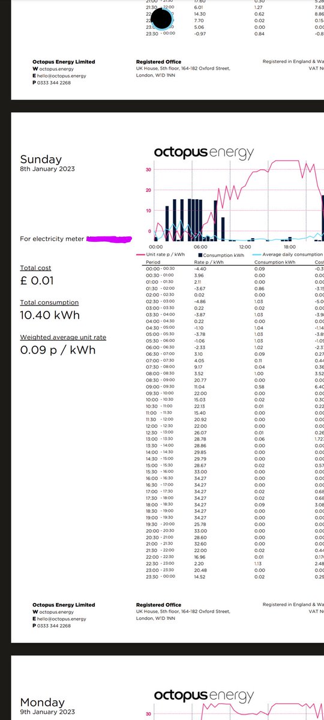
Task: Click the 06:00 label on Sunday chart axis
Action: click(200, 247)
